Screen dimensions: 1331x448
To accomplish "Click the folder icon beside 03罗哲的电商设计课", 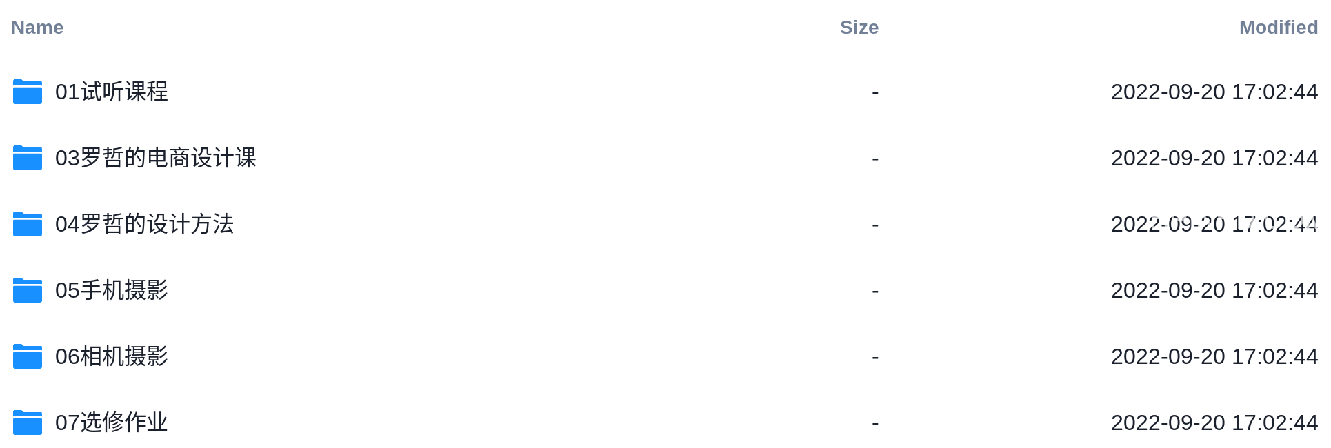I will pyautogui.click(x=28, y=158).
